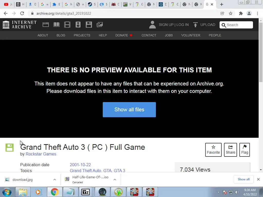Click the UPLOAD link
This screenshot has height=197, width=263.
tap(208, 25)
